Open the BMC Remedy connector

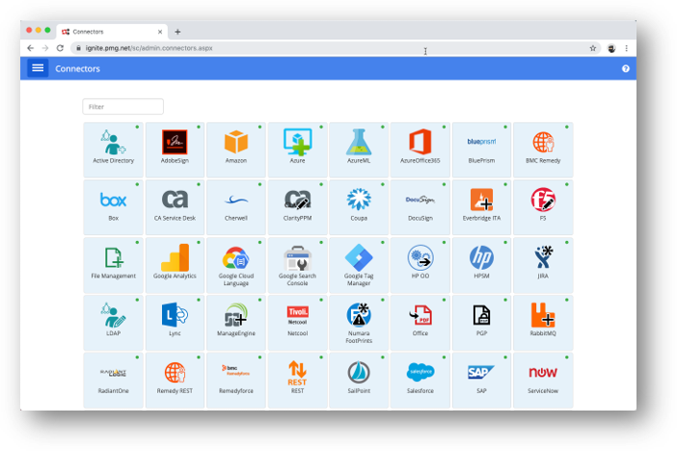[543, 149]
